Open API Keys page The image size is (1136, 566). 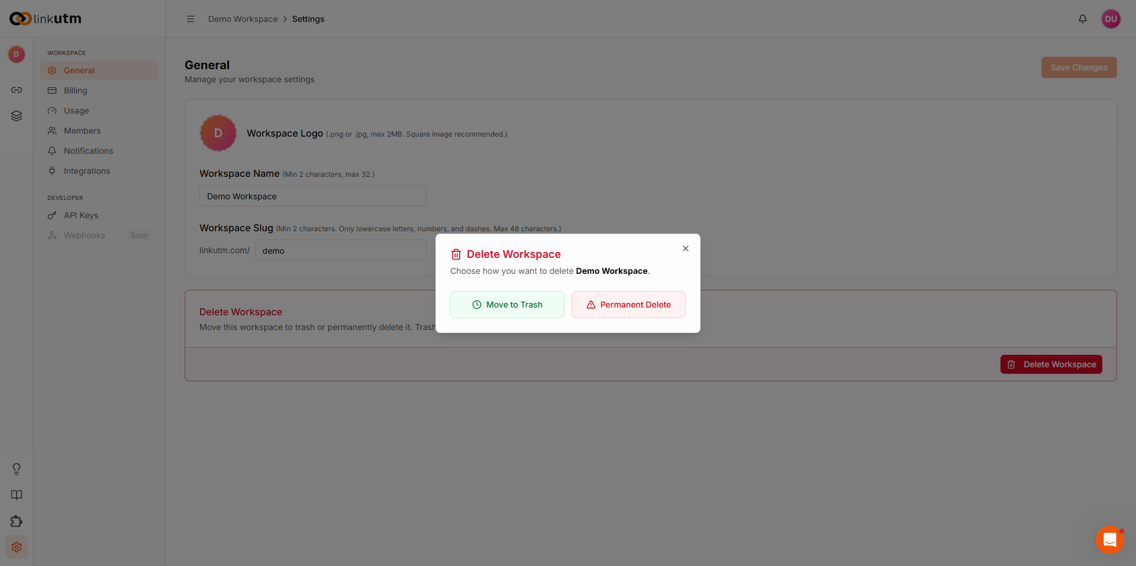(x=99, y=215)
